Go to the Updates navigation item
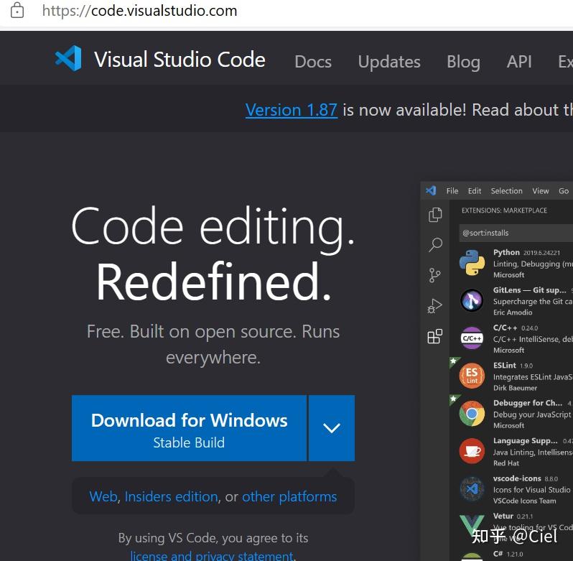 (x=389, y=62)
